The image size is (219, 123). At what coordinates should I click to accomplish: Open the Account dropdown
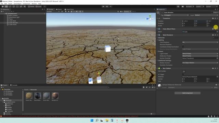[x=190, y=6]
